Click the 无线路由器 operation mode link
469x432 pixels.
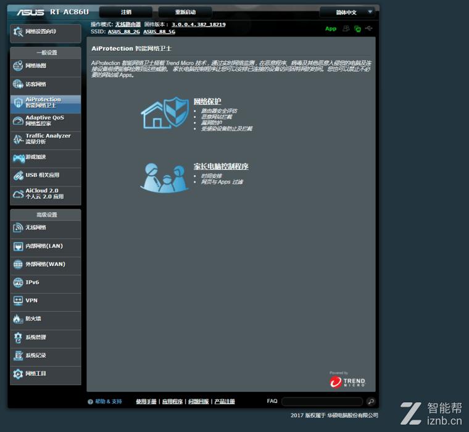128,25
